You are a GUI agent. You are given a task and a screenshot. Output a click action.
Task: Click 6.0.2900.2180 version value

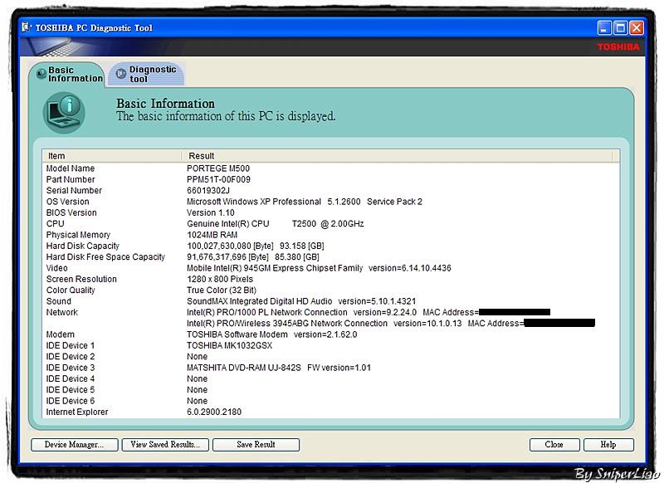tap(214, 412)
